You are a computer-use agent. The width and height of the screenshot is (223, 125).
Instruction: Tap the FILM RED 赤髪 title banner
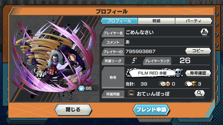pos(154,73)
